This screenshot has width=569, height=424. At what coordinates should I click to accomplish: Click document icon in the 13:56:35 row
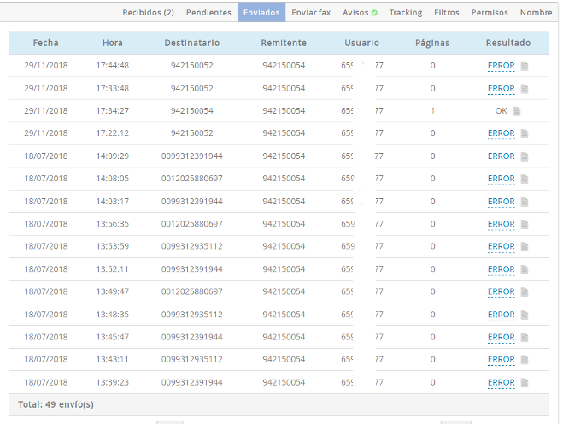point(525,224)
